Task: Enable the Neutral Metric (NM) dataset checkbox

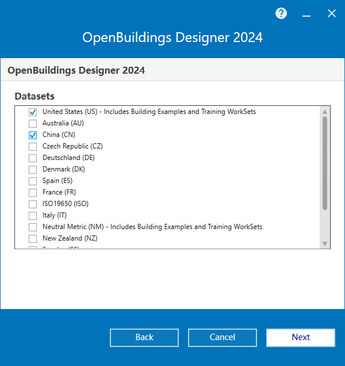Action: click(x=33, y=227)
